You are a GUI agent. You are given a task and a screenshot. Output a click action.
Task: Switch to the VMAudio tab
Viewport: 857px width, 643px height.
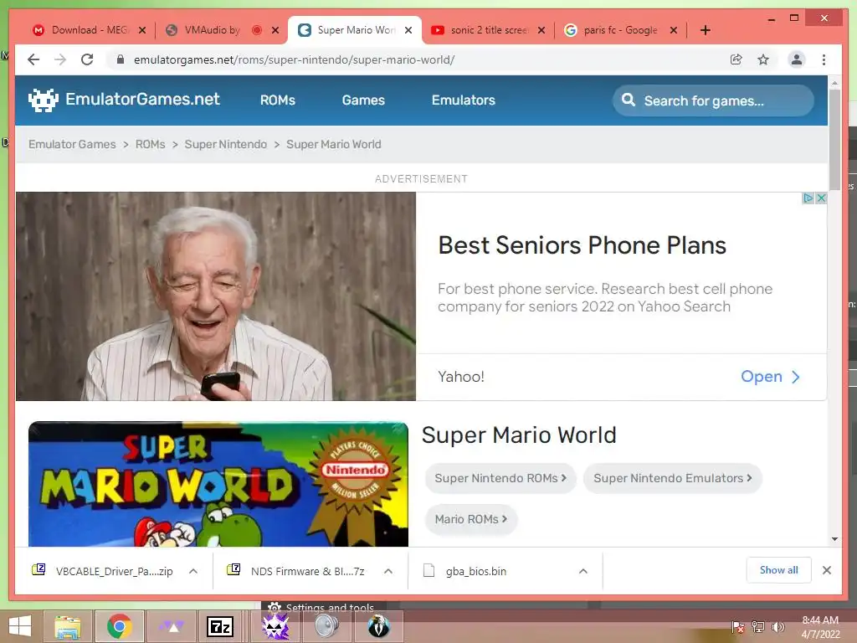coord(213,30)
